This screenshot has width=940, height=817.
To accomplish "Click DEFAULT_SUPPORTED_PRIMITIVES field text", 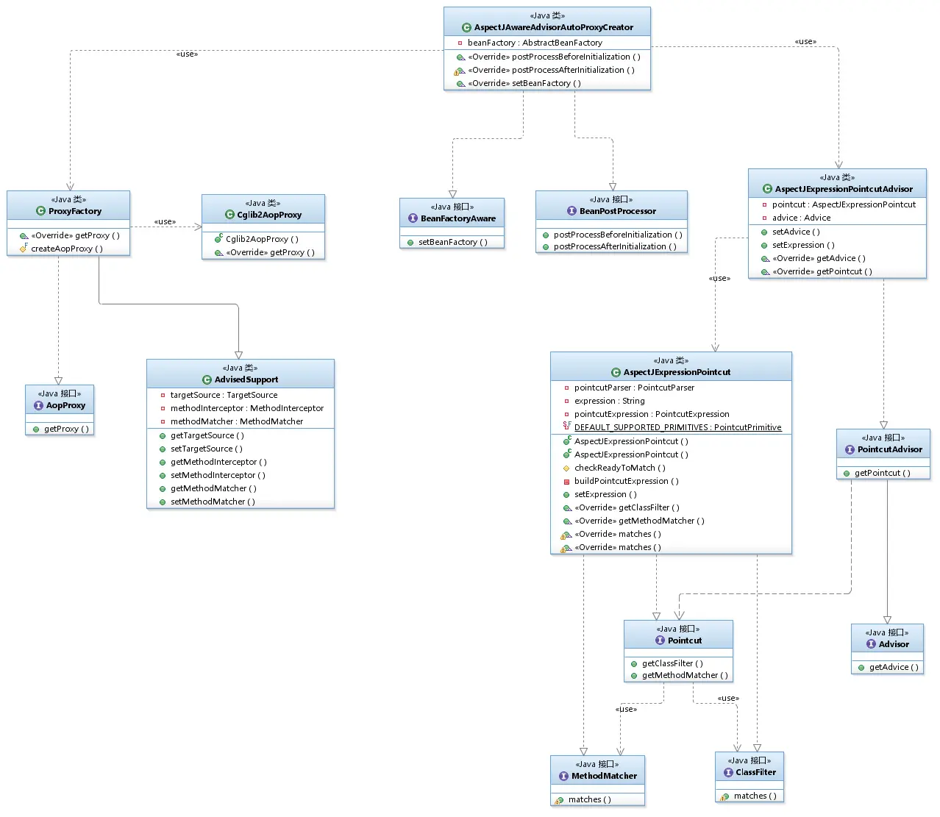I will (678, 427).
